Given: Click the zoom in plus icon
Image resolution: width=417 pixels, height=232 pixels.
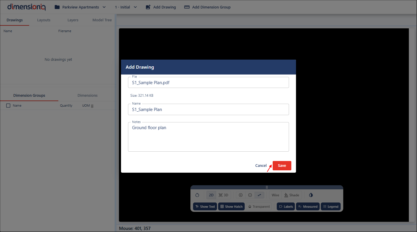Looking at the screenshot, I should pyautogui.click(x=241, y=195).
